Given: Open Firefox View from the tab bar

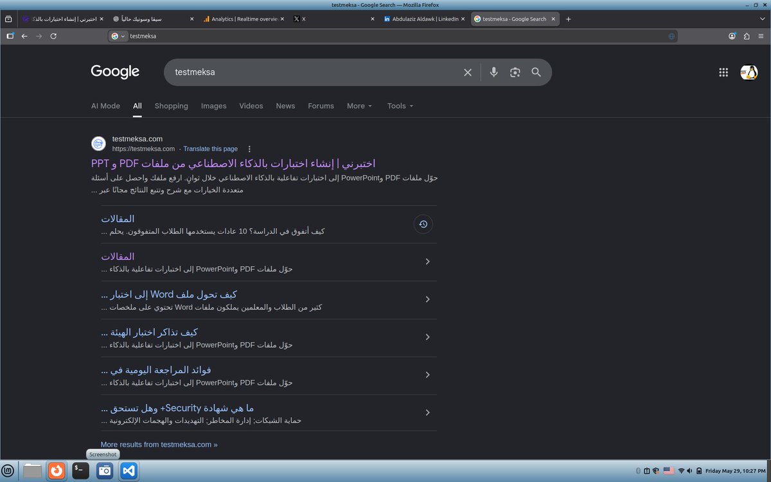Looking at the screenshot, I should pos(8,19).
